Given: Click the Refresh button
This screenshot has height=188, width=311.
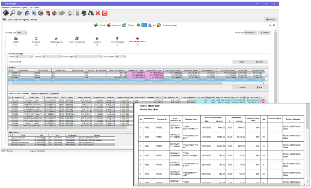Looking at the screenshot, I should pos(264,33).
